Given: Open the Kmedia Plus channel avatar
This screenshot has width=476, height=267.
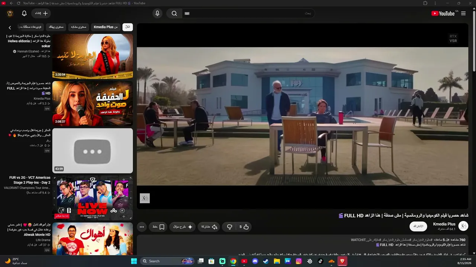Looking at the screenshot, I should click(x=463, y=226).
